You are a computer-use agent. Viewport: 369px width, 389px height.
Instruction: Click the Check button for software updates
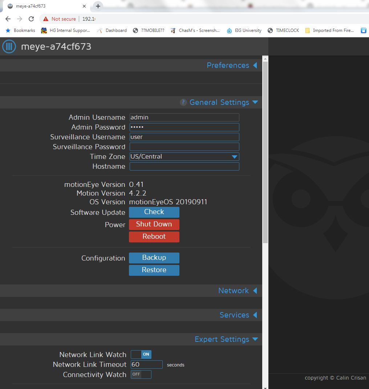[154, 212]
